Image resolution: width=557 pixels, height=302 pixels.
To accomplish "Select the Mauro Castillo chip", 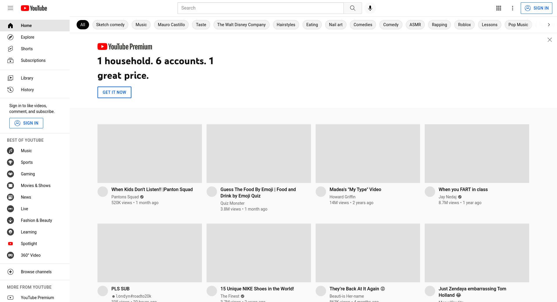I will (171, 25).
